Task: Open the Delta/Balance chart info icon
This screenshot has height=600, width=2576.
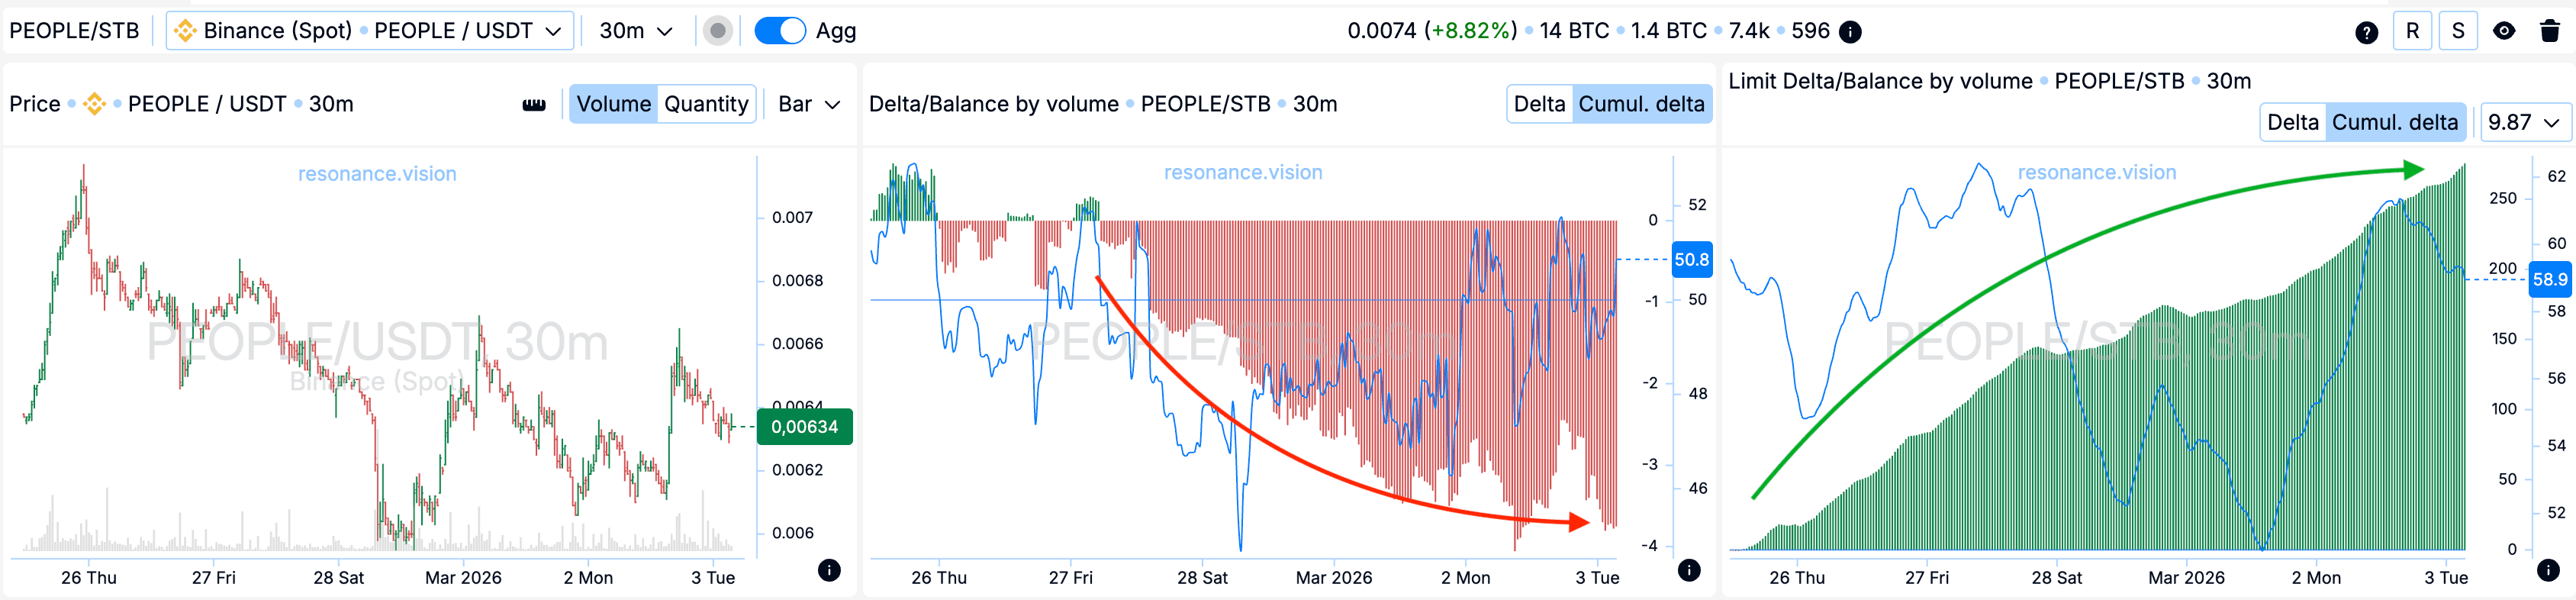Action: pos(1689,570)
